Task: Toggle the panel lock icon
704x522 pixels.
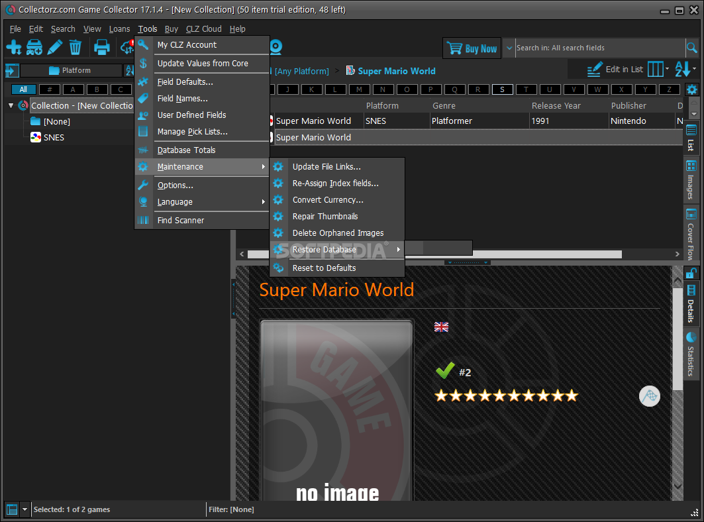Action: tap(691, 273)
